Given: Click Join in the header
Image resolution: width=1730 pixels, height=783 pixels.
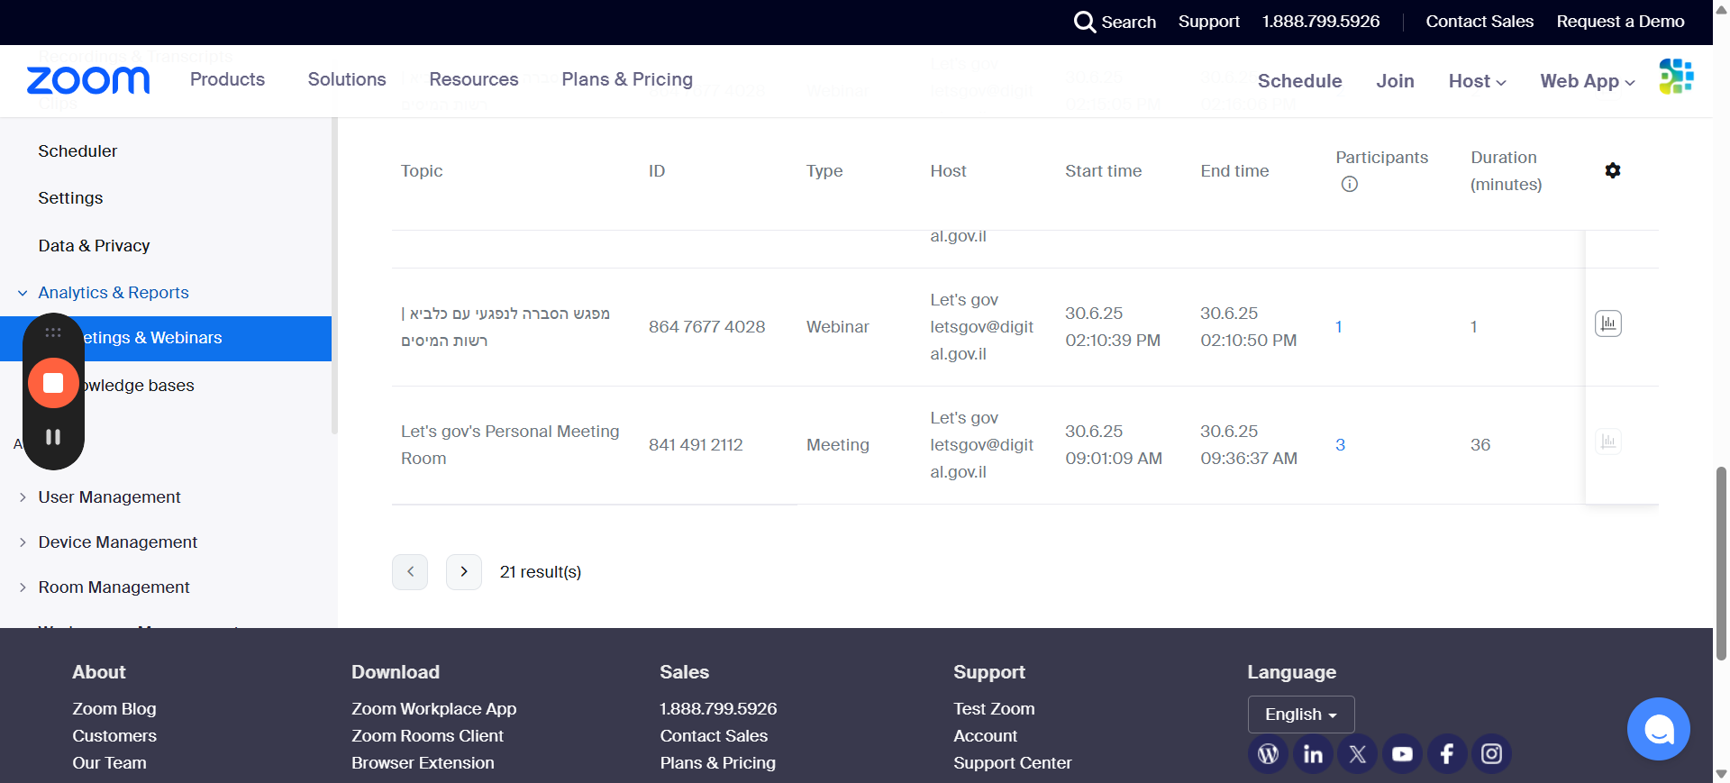Looking at the screenshot, I should point(1395,81).
